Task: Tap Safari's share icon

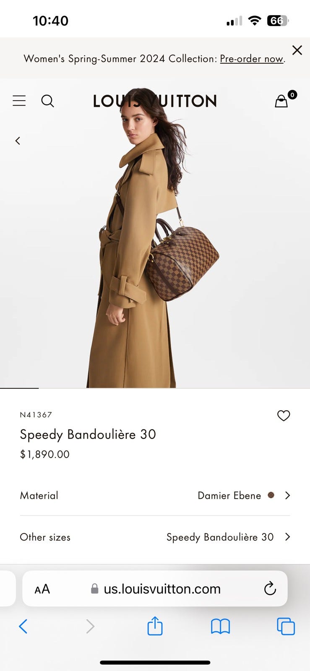Action: (155, 626)
